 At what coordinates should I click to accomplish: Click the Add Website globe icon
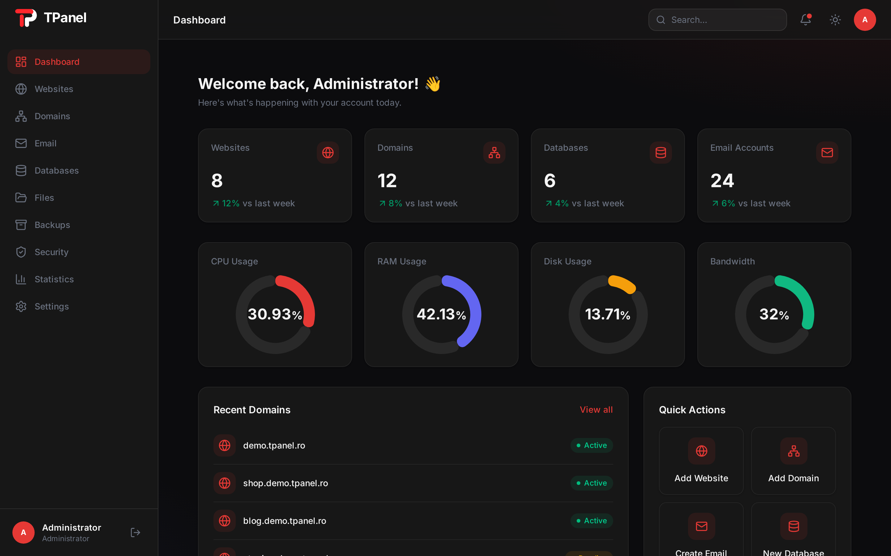pyautogui.click(x=701, y=451)
